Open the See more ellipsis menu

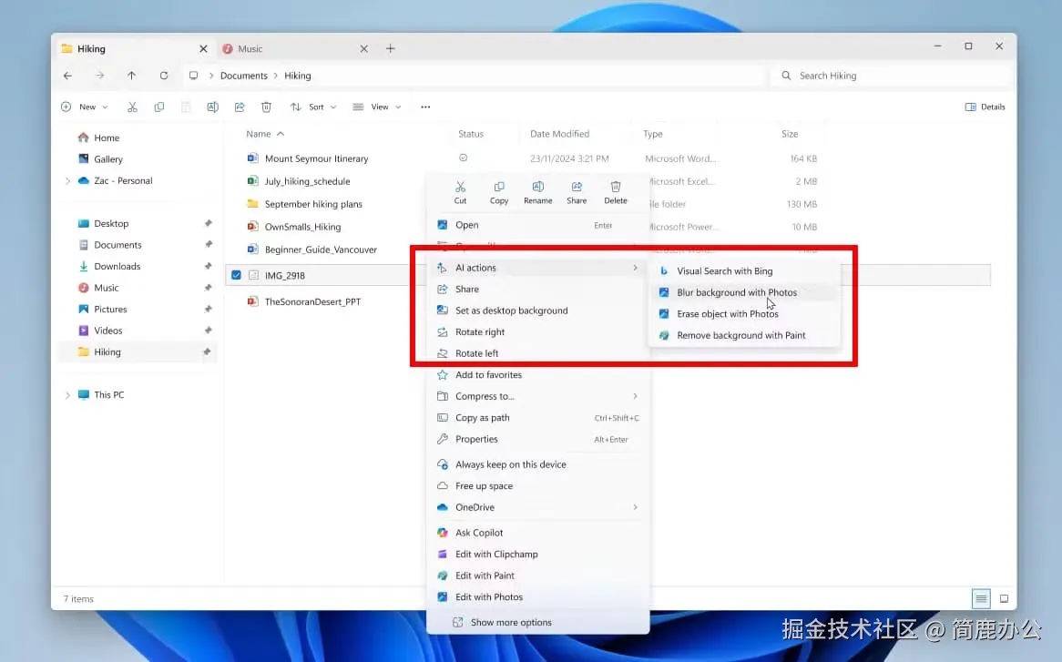[425, 107]
